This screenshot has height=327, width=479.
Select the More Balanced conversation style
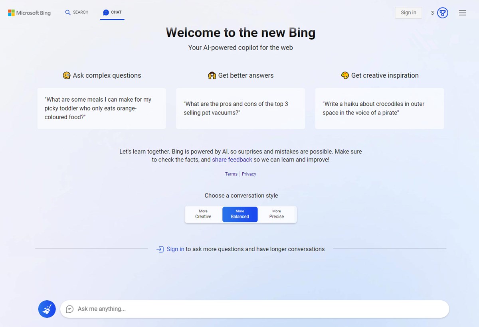click(x=240, y=214)
